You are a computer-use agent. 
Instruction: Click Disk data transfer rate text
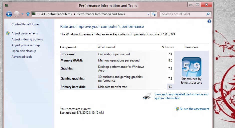click(112, 87)
